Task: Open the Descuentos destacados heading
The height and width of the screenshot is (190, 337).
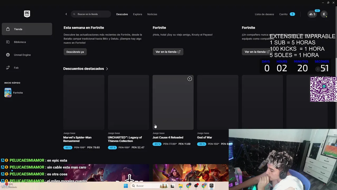Action: 83,69
